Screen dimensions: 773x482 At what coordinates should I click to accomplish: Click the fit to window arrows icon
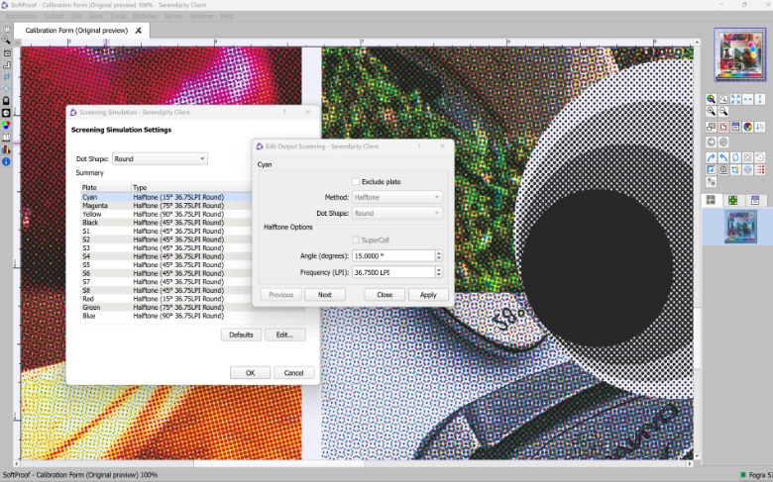(735, 99)
